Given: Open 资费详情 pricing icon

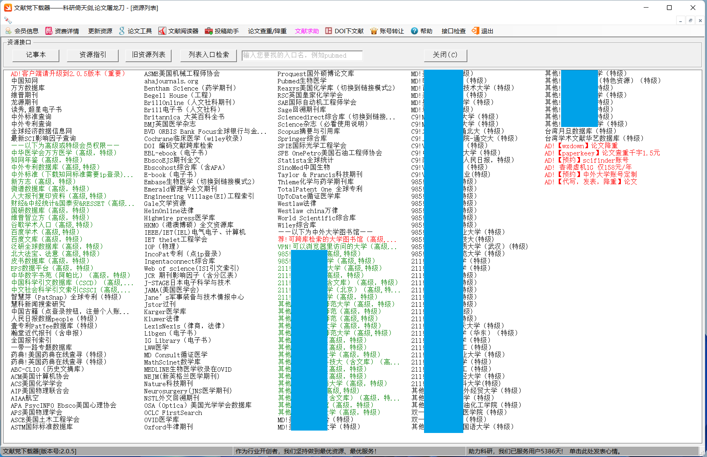Looking at the screenshot, I should pyautogui.click(x=48, y=31).
